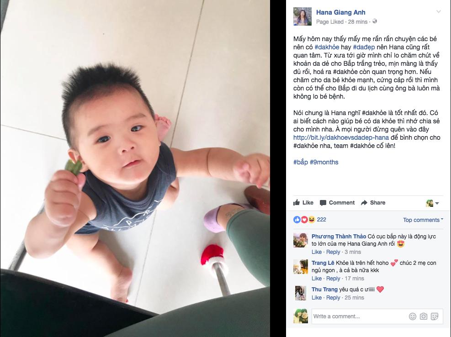Open the comment-as profile selector dropdown
The width and height of the screenshot is (451, 337).
(x=432, y=203)
